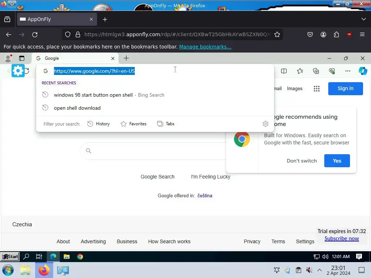Click AppOnFly blue gear settings icon
The height and width of the screenshot is (278, 371).
[x=18, y=71]
